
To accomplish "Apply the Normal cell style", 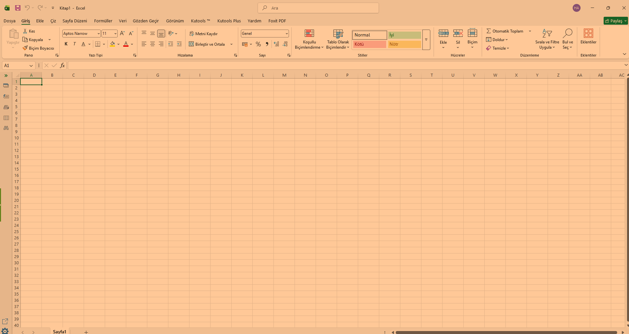I will [x=369, y=35].
